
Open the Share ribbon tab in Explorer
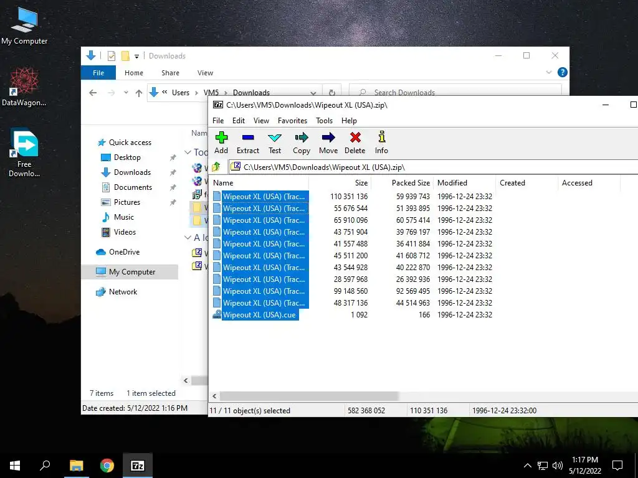click(170, 73)
